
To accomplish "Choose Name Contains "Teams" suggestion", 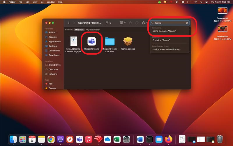I will click(x=164, y=31).
